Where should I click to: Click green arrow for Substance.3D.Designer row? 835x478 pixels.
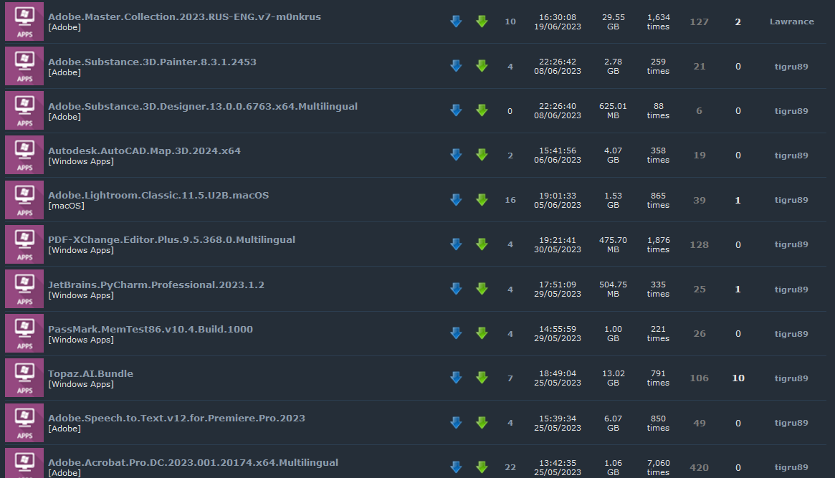(x=482, y=110)
